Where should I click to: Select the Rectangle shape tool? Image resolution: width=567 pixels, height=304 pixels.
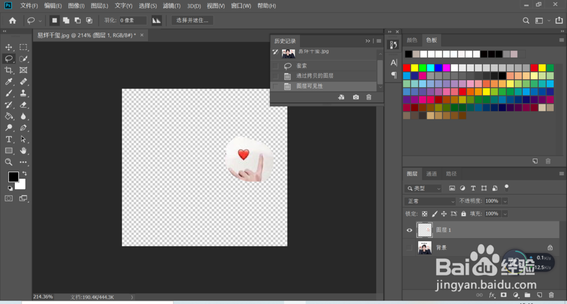(9, 151)
